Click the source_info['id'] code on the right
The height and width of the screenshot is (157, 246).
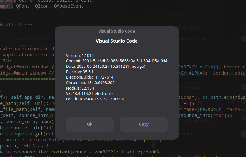pos(205,115)
